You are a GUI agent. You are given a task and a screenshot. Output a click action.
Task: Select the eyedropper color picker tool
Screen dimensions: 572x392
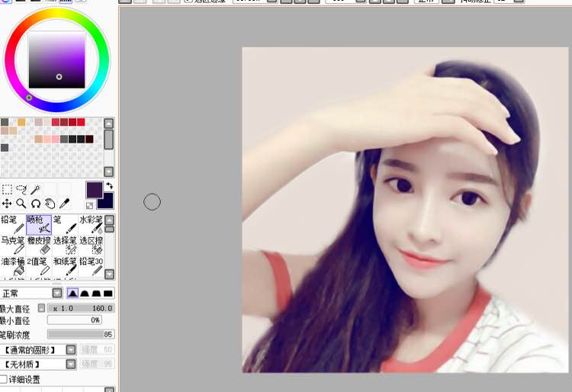(x=65, y=204)
